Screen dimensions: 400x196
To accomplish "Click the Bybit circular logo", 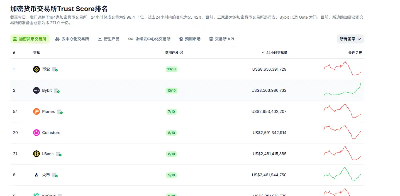I will (36, 90).
